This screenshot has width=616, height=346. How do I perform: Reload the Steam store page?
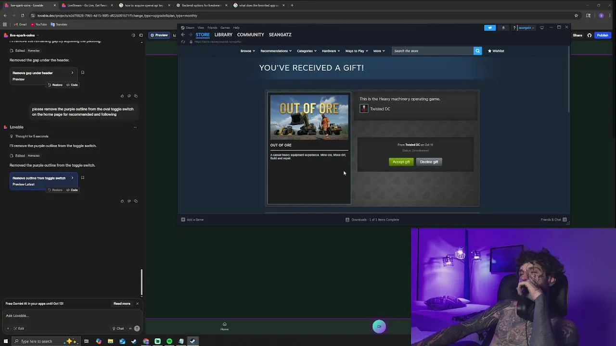[183, 42]
